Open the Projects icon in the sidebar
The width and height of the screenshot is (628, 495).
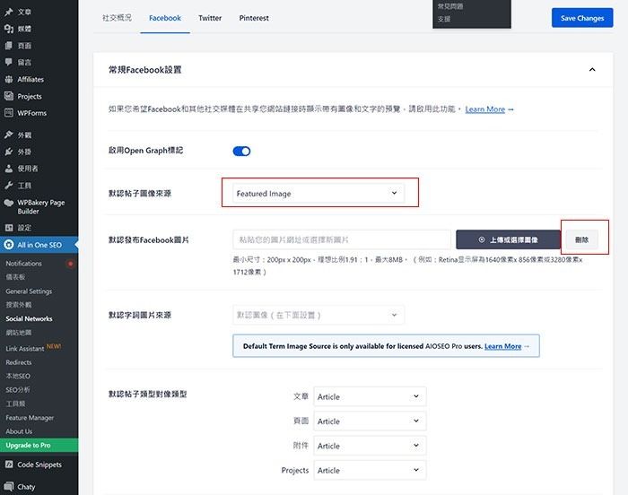point(9,96)
